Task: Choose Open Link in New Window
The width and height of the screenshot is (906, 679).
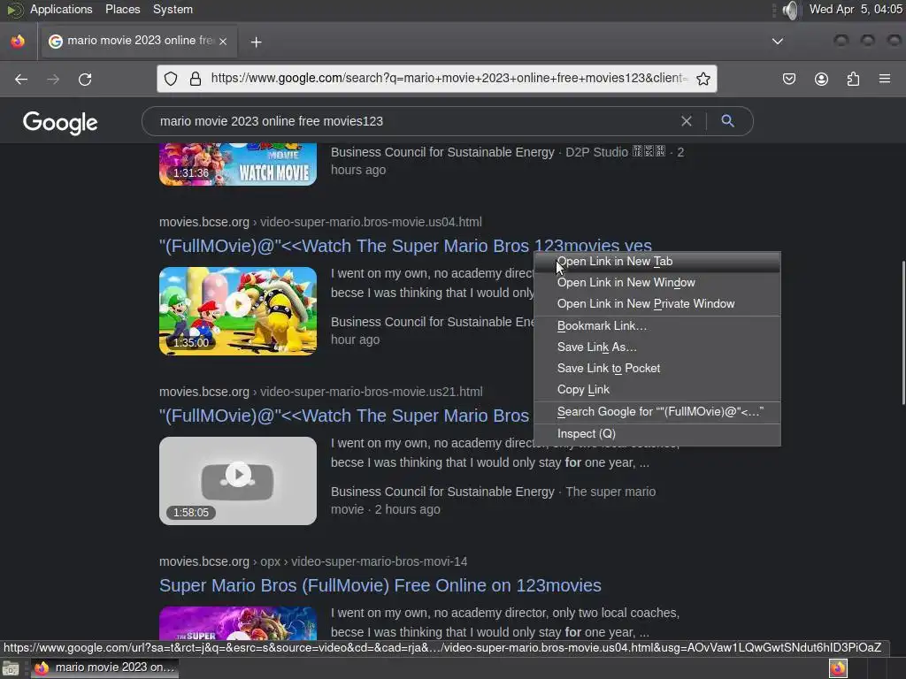Action: point(657,282)
